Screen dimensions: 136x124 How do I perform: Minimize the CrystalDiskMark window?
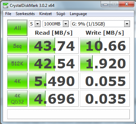(x=106, y=5)
